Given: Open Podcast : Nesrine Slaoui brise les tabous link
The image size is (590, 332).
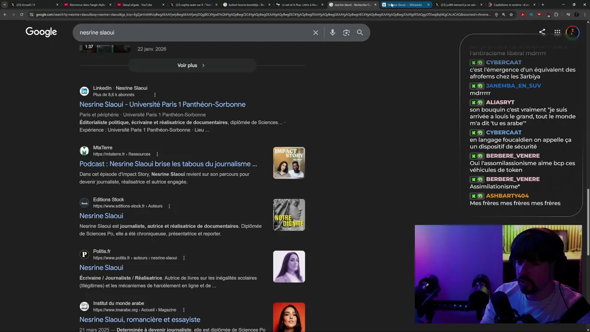Looking at the screenshot, I should [x=168, y=164].
